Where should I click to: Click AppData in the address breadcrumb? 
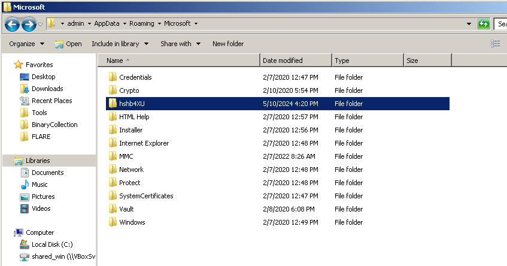(107, 23)
